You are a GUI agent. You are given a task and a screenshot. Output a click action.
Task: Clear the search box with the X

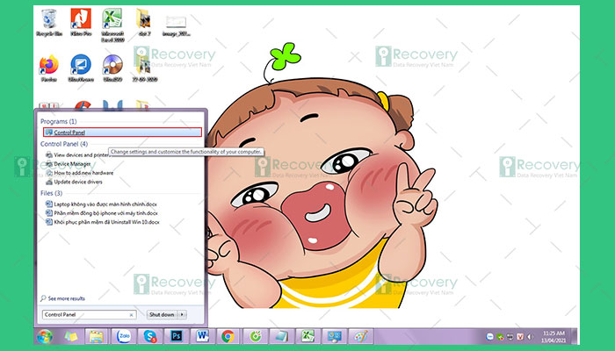coord(132,315)
